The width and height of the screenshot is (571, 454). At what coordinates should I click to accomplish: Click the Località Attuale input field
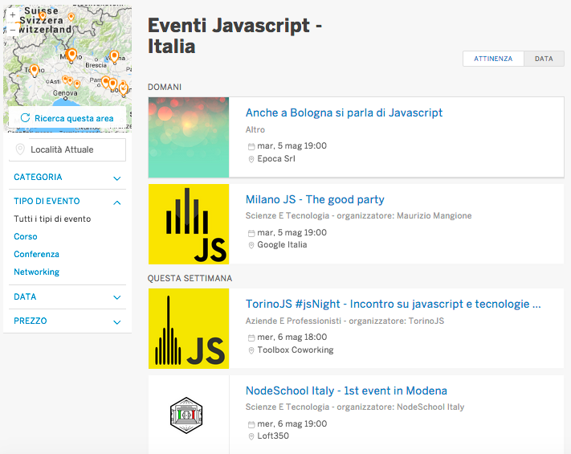(x=67, y=149)
